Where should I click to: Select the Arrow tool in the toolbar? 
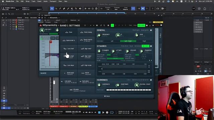[52, 9]
